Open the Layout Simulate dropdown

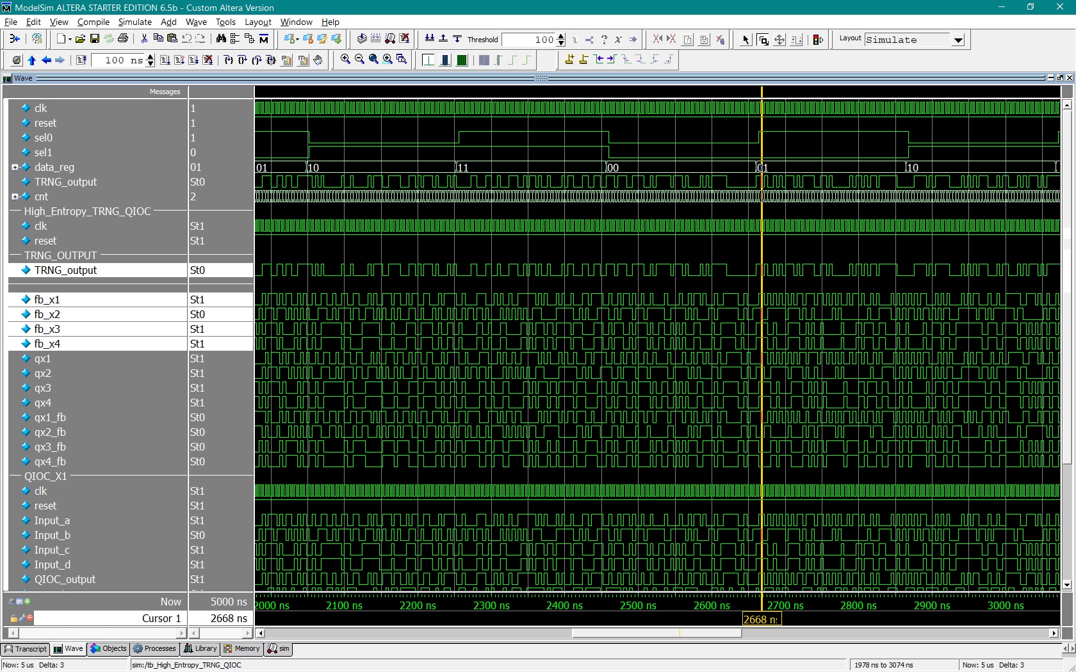pos(958,40)
